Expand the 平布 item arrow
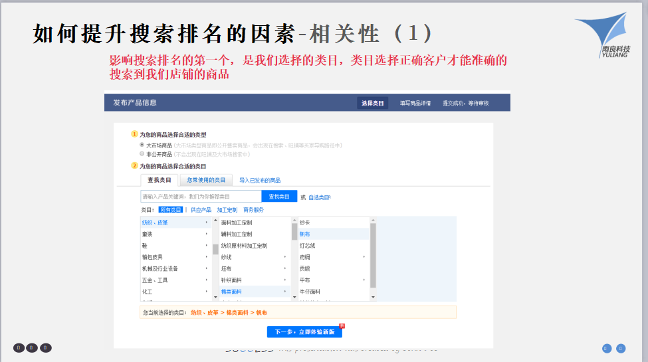This screenshot has height=362, width=648. (364, 280)
